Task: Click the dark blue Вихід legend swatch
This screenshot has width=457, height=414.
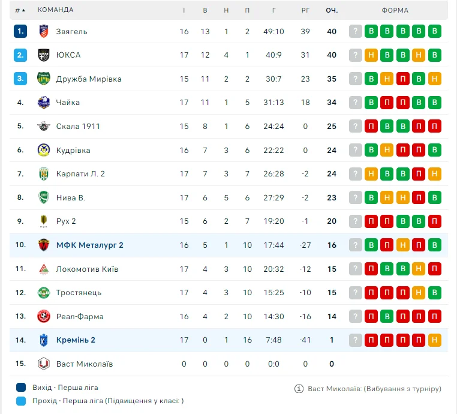Action: coord(22,388)
